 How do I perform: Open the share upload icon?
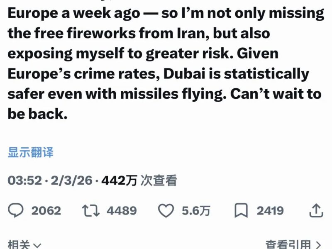[x=316, y=210]
